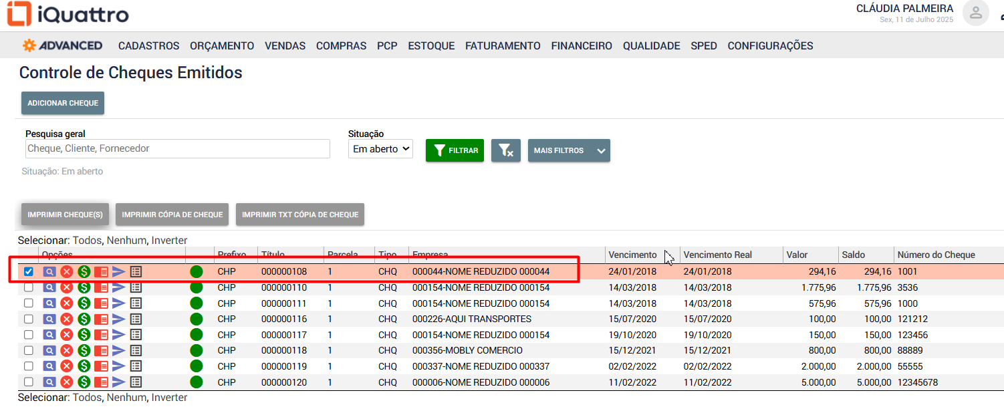Click the red X cancel icon for título 000000110
The width and height of the screenshot is (1004, 413).
tap(67, 287)
